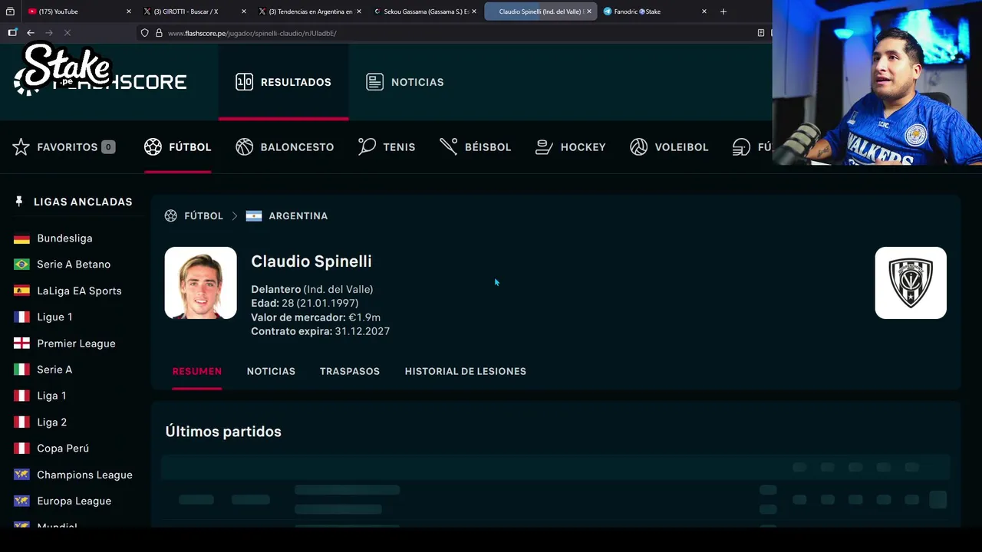Select the Béisbol sport tab

point(475,147)
